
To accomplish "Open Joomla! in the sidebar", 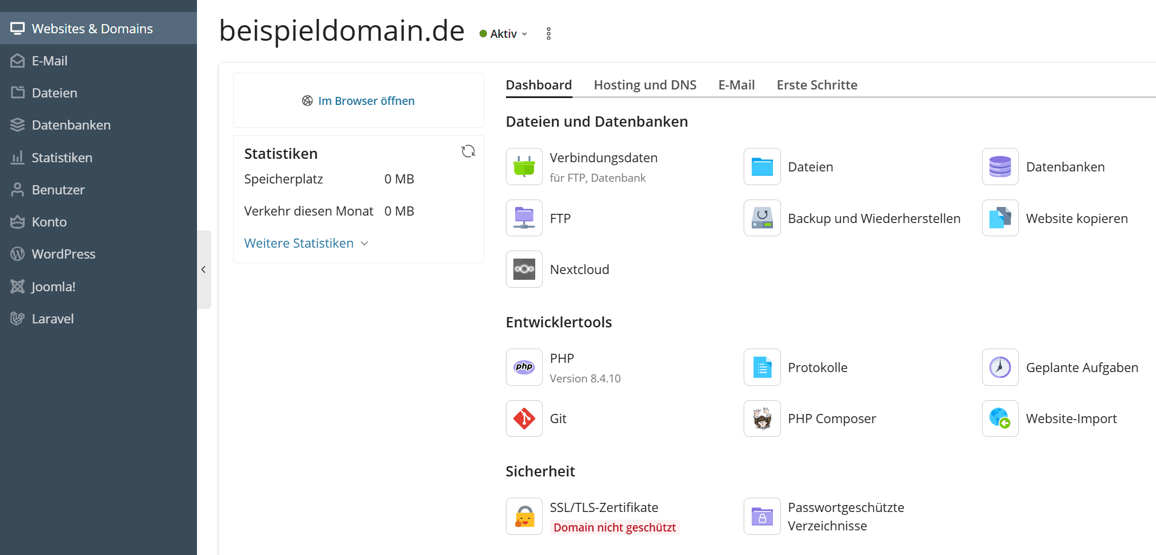I will (98, 287).
